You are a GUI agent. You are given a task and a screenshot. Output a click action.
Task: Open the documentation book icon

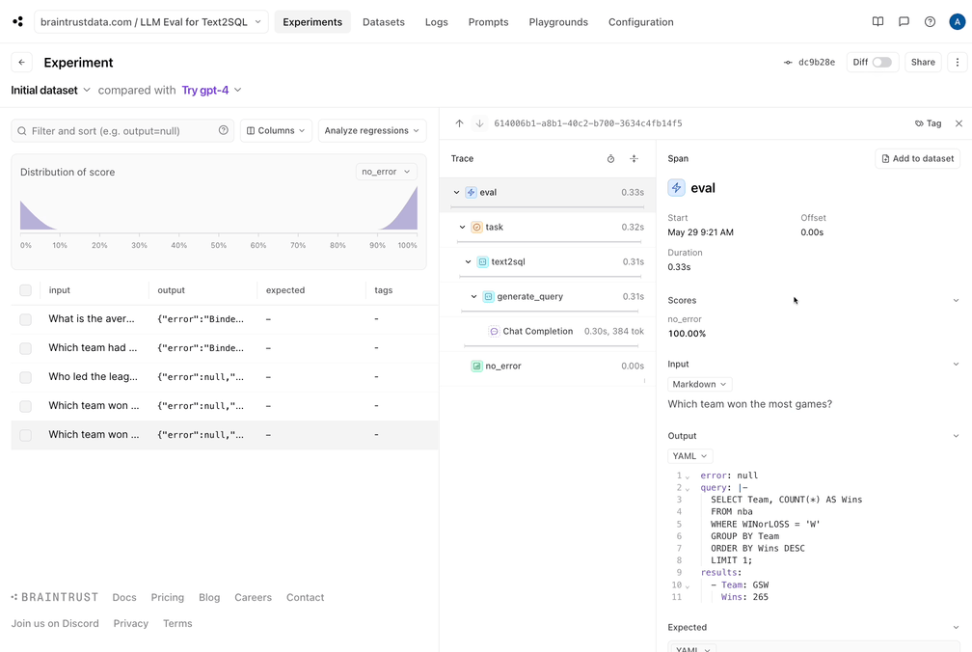tap(877, 21)
